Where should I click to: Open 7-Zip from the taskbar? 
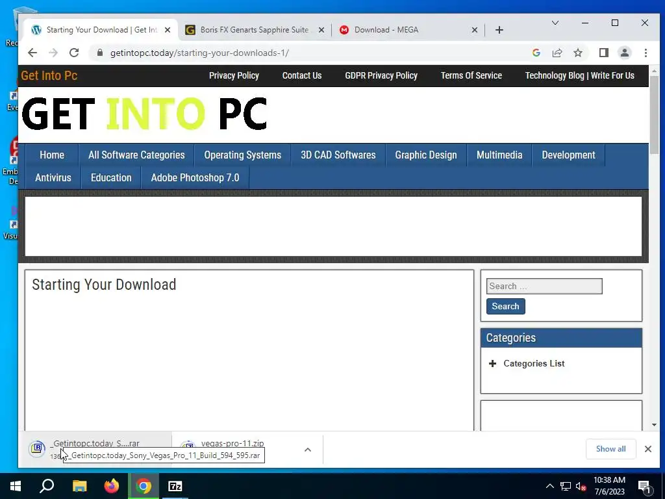pos(175,486)
